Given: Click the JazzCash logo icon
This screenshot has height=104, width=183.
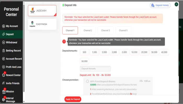Looking at the screenshot, I should tap(32, 10).
